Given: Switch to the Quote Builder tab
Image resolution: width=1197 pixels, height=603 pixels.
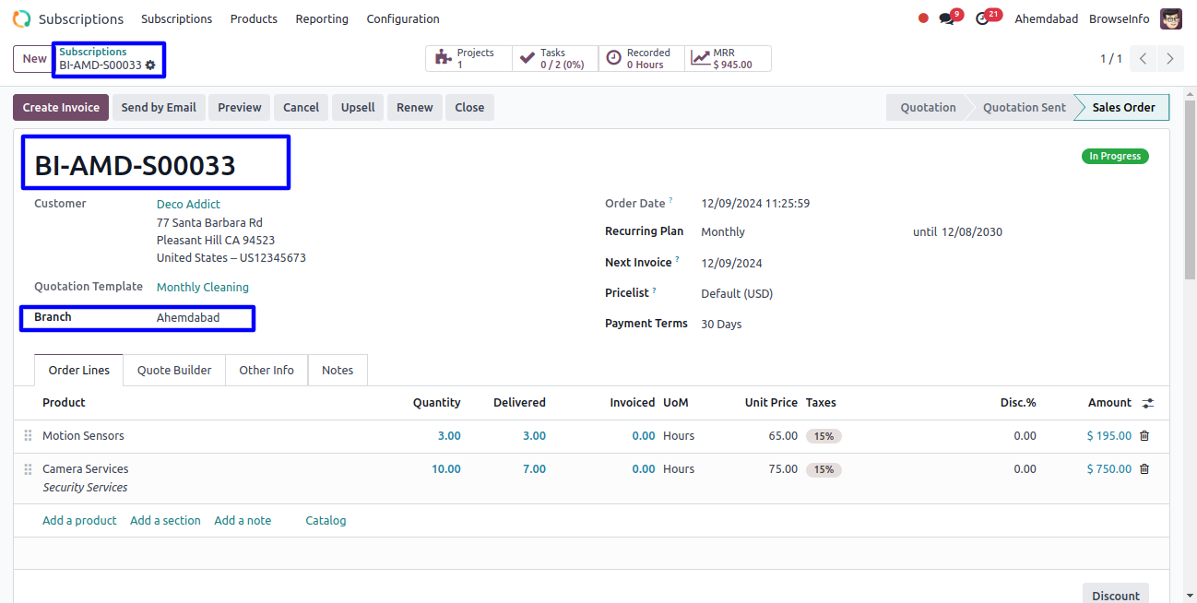Looking at the screenshot, I should (x=174, y=371).
